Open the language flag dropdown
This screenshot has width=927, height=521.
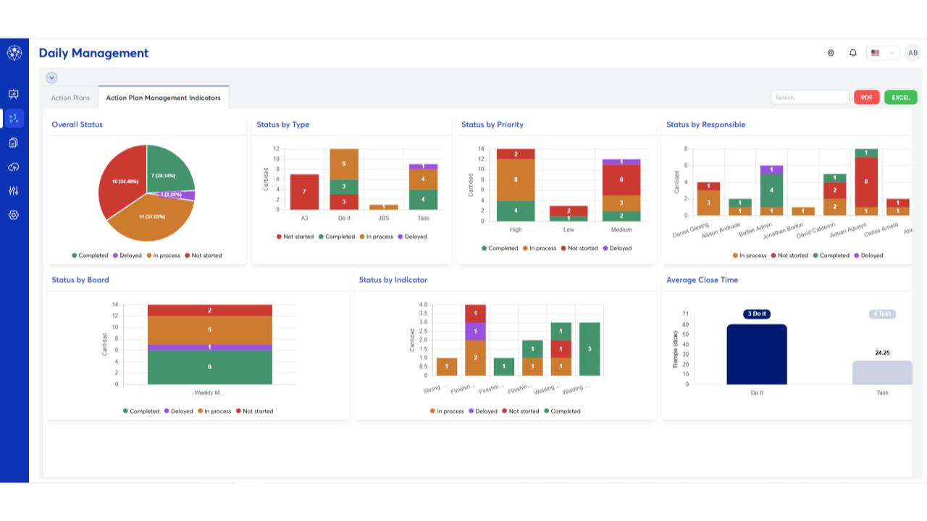[882, 53]
